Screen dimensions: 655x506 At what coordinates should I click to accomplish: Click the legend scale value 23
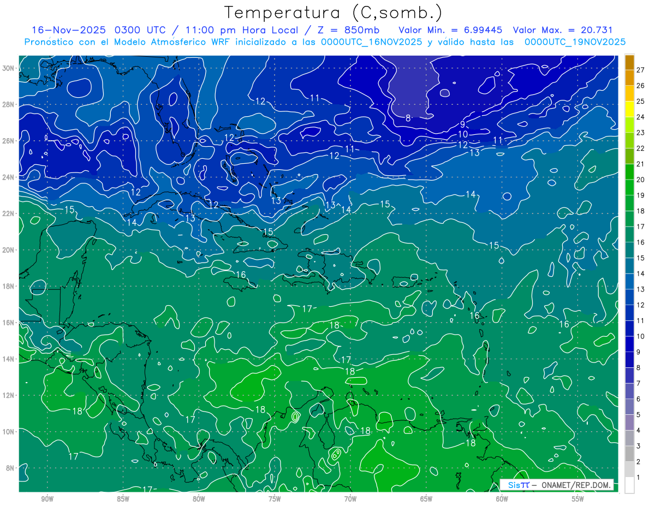(x=640, y=133)
